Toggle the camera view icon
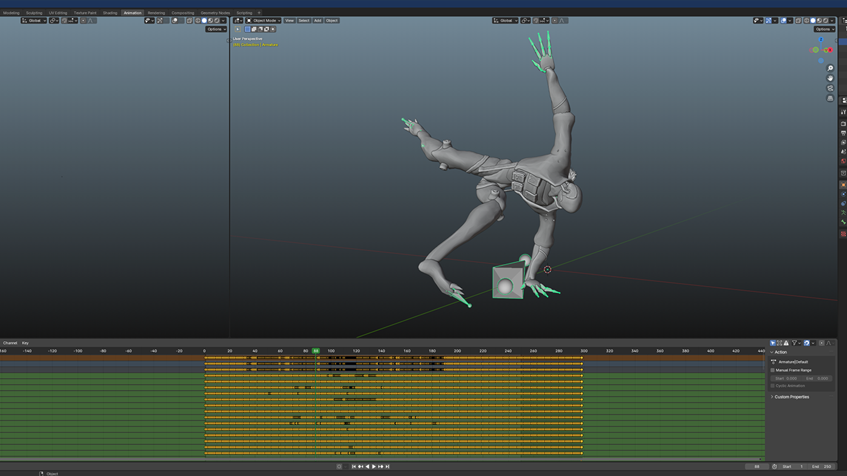This screenshot has width=847, height=476. pyautogui.click(x=830, y=88)
